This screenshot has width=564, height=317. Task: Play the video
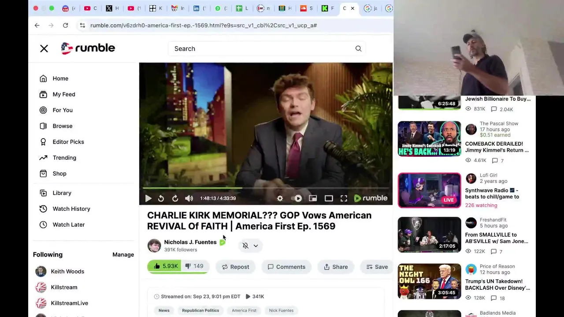(x=148, y=199)
